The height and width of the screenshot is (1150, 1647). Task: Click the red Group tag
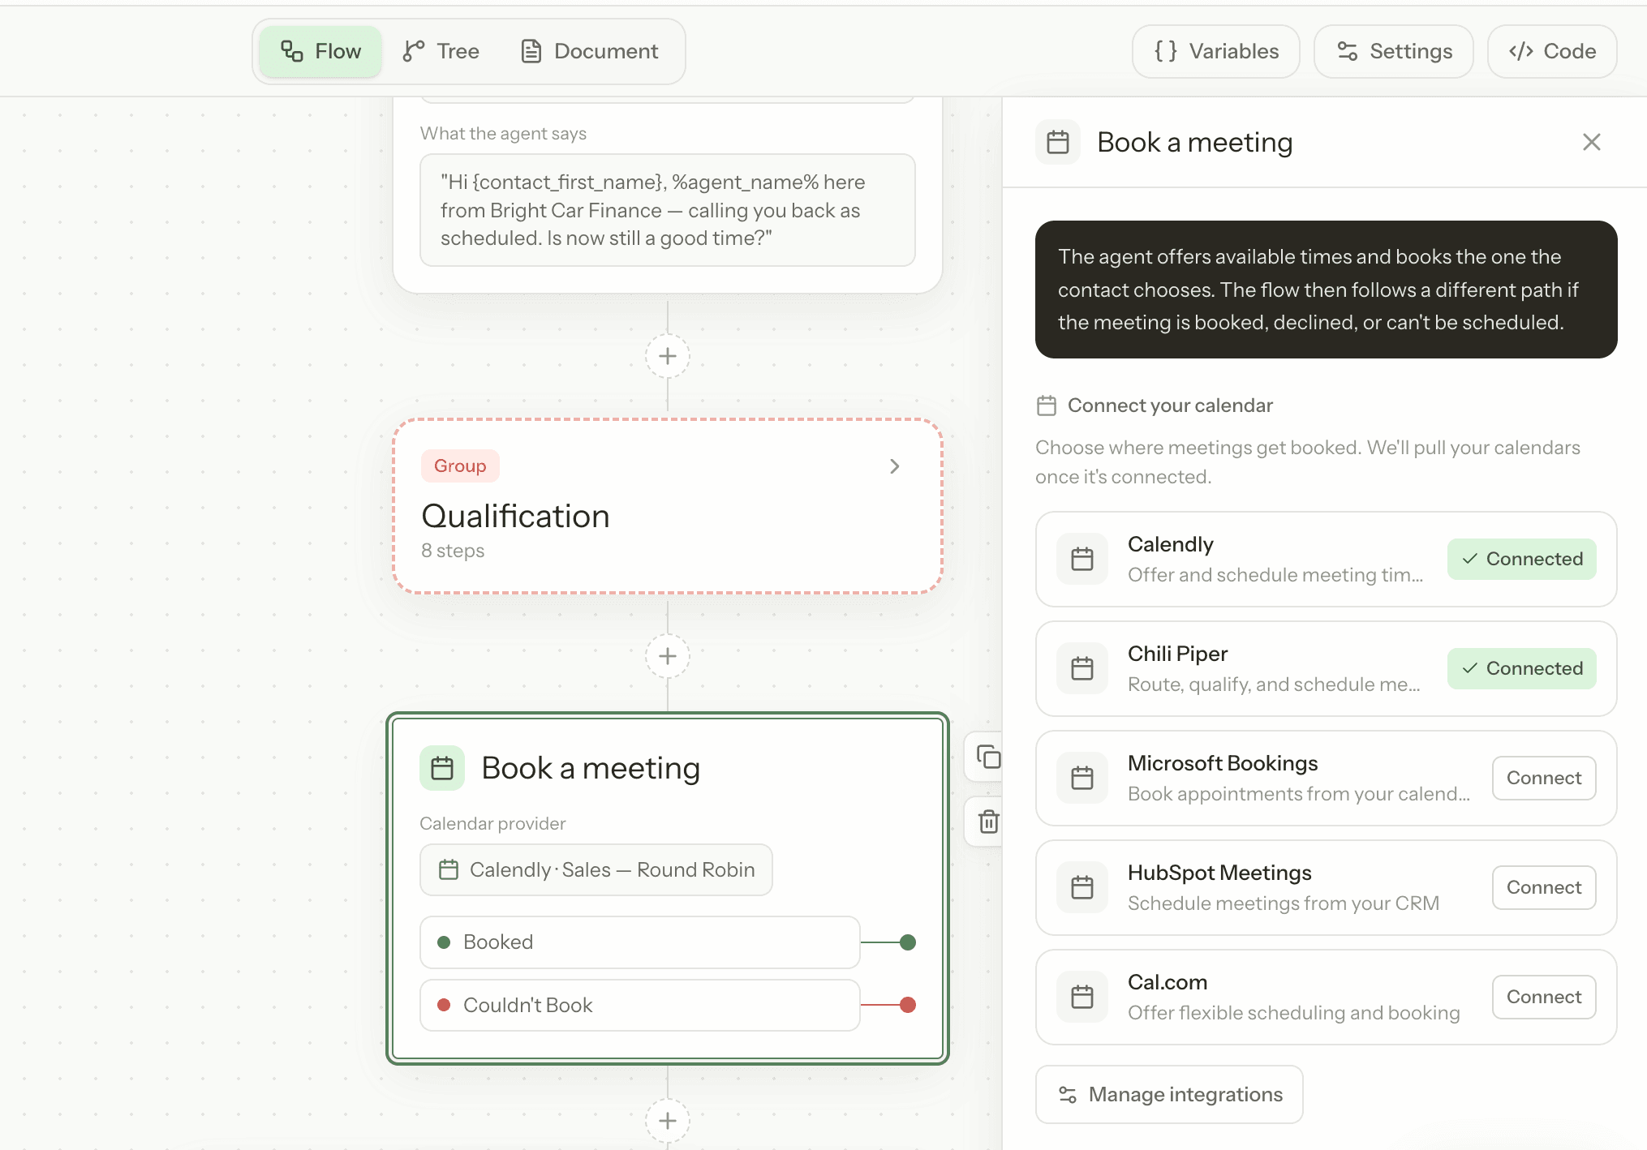click(460, 466)
